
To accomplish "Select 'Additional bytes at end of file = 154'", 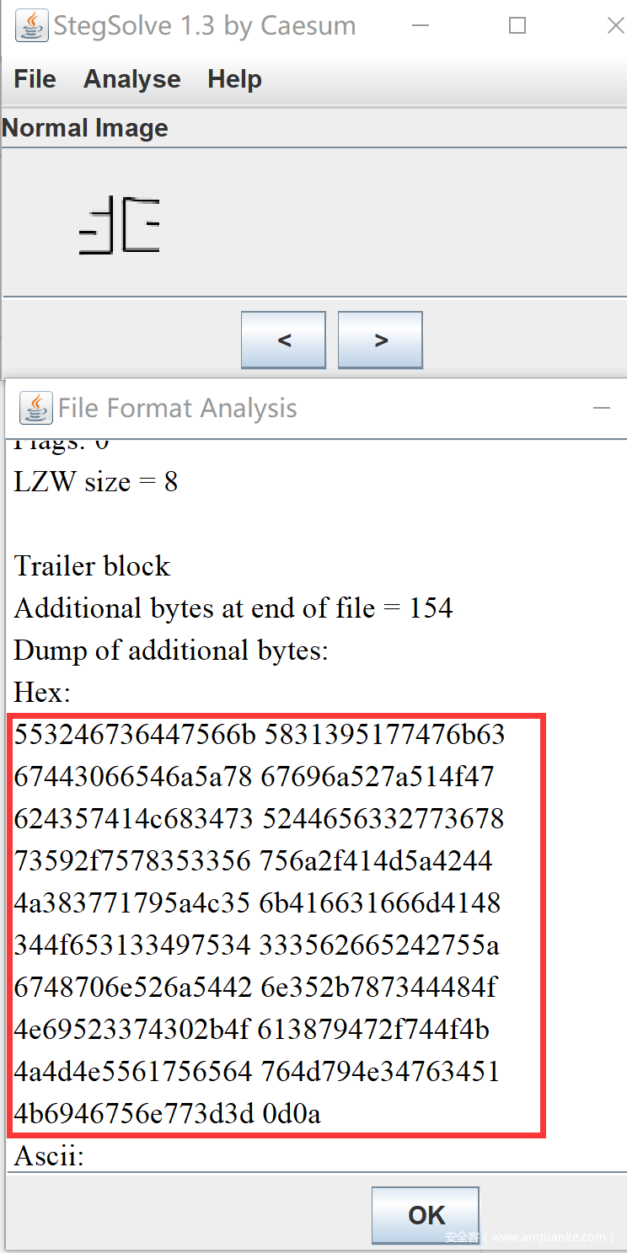I will 233,608.
